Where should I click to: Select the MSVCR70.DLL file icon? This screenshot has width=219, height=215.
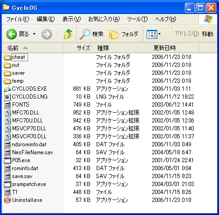(x=7, y=136)
